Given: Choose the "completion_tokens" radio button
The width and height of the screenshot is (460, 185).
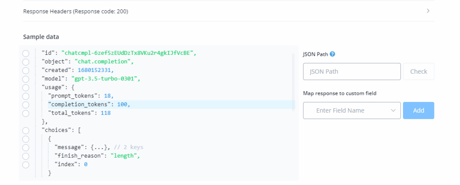Looking at the screenshot, I should click(x=26, y=105).
